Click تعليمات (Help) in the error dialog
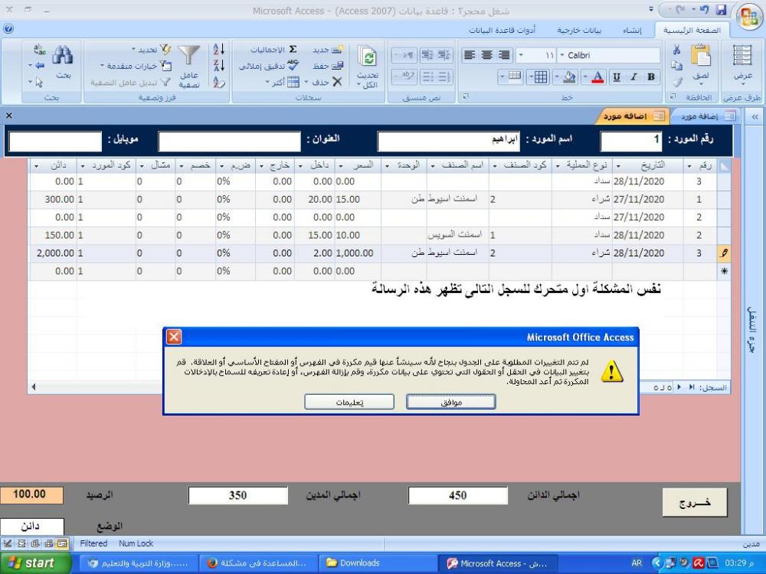Image resolution: width=766 pixels, height=574 pixels. pyautogui.click(x=349, y=402)
